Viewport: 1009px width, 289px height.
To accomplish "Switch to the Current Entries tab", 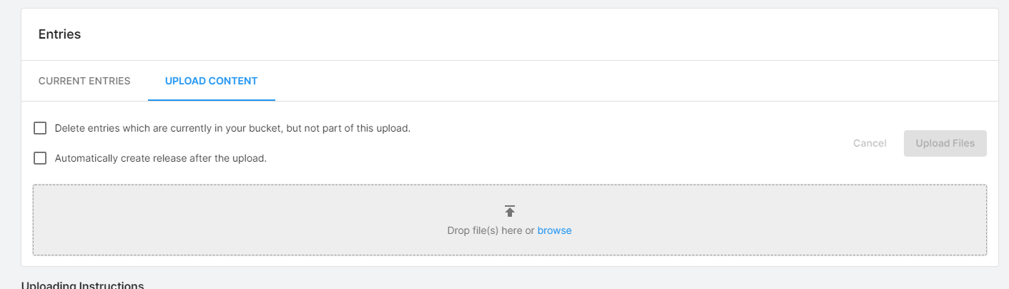I will pyautogui.click(x=84, y=81).
